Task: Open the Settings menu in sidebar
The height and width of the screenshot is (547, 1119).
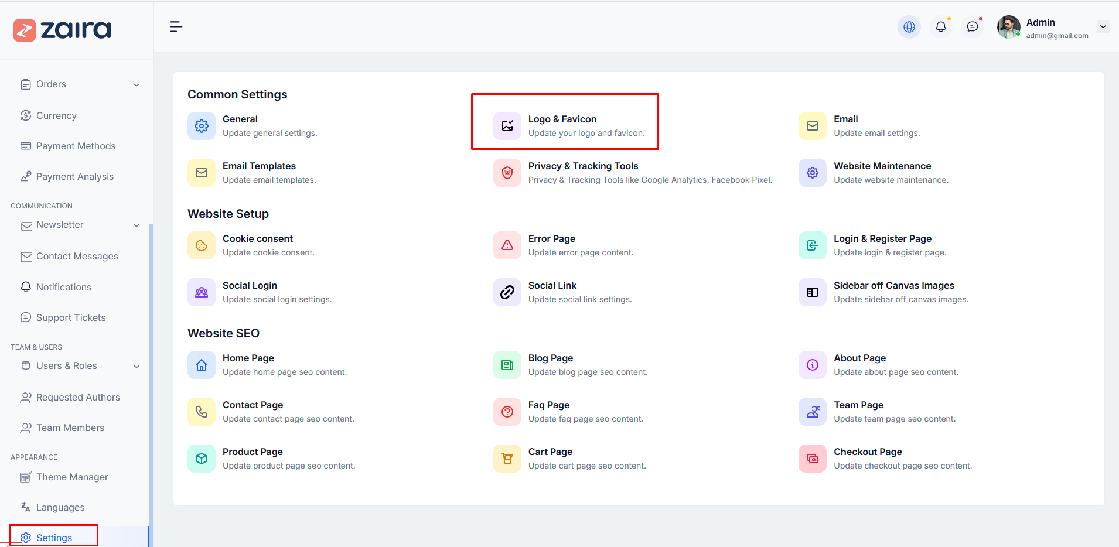Action: (x=53, y=537)
